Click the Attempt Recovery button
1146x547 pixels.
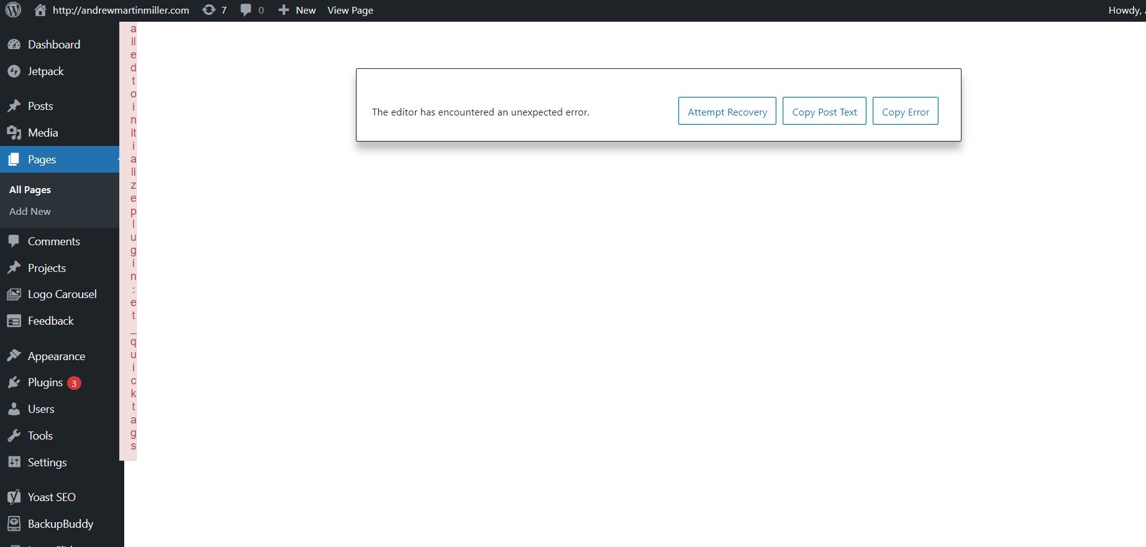(727, 112)
